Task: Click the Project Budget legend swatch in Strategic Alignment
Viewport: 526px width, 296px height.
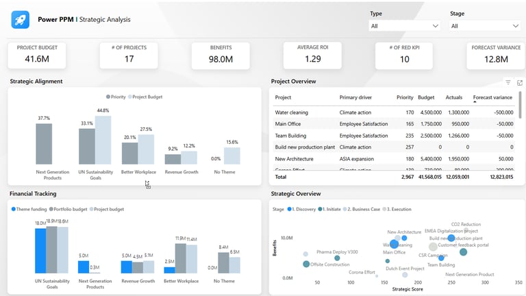Action: pyautogui.click(x=130, y=97)
